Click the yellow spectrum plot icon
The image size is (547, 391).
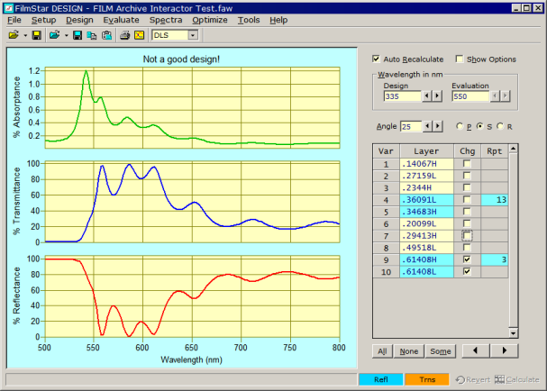pos(139,35)
